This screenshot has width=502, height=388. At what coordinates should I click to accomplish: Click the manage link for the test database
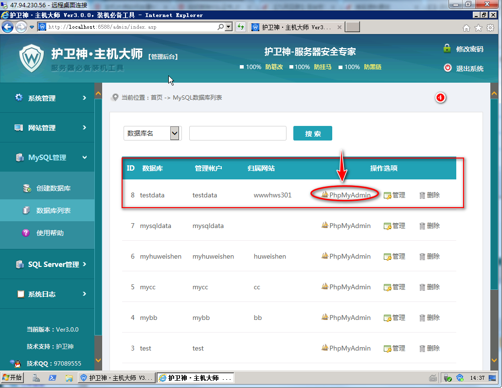click(x=394, y=349)
